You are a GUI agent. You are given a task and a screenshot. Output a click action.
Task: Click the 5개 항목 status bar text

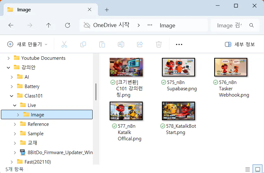click(x=14, y=169)
